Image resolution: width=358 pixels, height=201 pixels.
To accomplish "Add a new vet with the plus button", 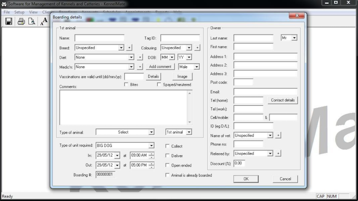I will (x=278, y=135).
